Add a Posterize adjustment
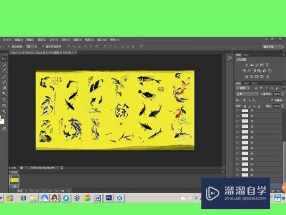The height and width of the screenshot is (215, 286). click(252, 77)
